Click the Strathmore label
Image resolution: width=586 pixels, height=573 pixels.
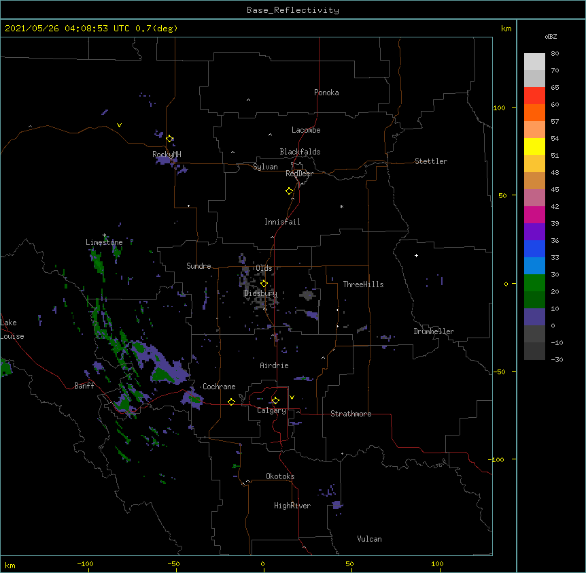[351, 414]
